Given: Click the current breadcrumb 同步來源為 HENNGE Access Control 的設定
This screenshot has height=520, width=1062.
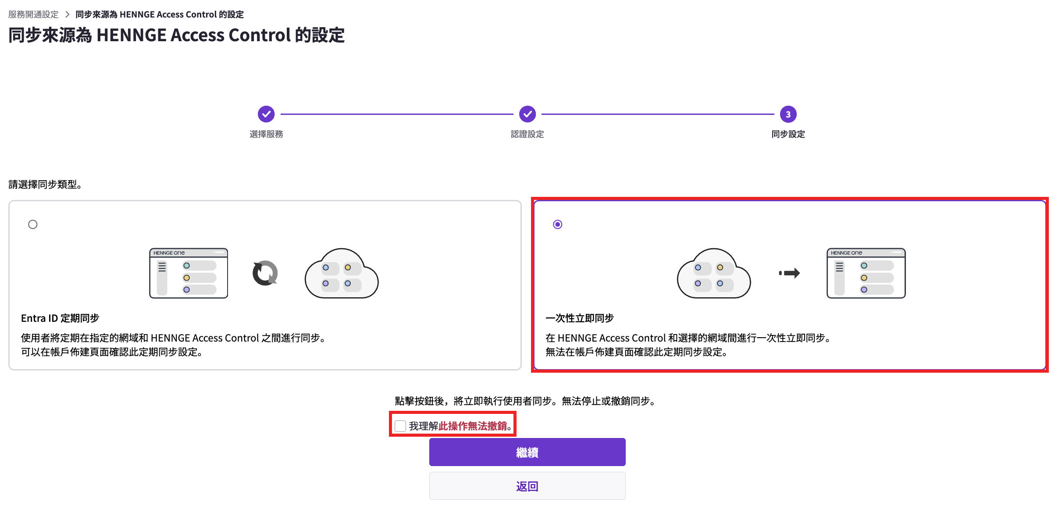Looking at the screenshot, I should [x=160, y=14].
